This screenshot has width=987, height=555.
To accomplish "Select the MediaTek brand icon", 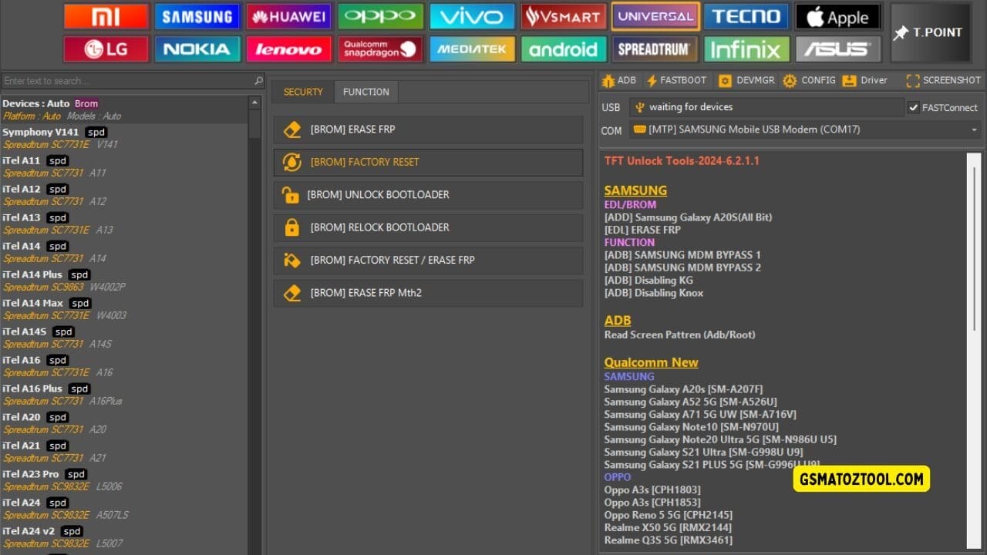I will 472,48.
